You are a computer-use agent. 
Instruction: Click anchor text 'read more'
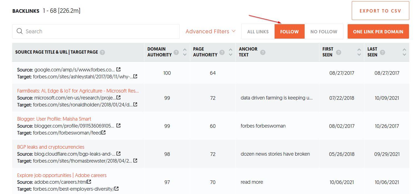click(252, 182)
